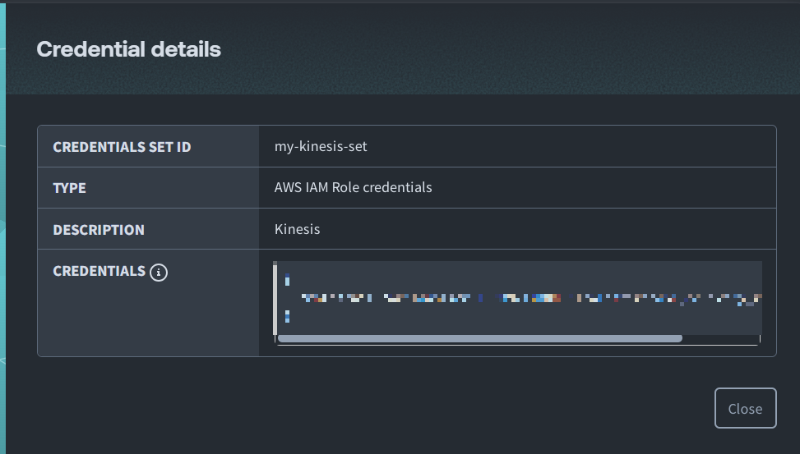
Task: Click the Kinesis description value
Action: [x=297, y=230]
